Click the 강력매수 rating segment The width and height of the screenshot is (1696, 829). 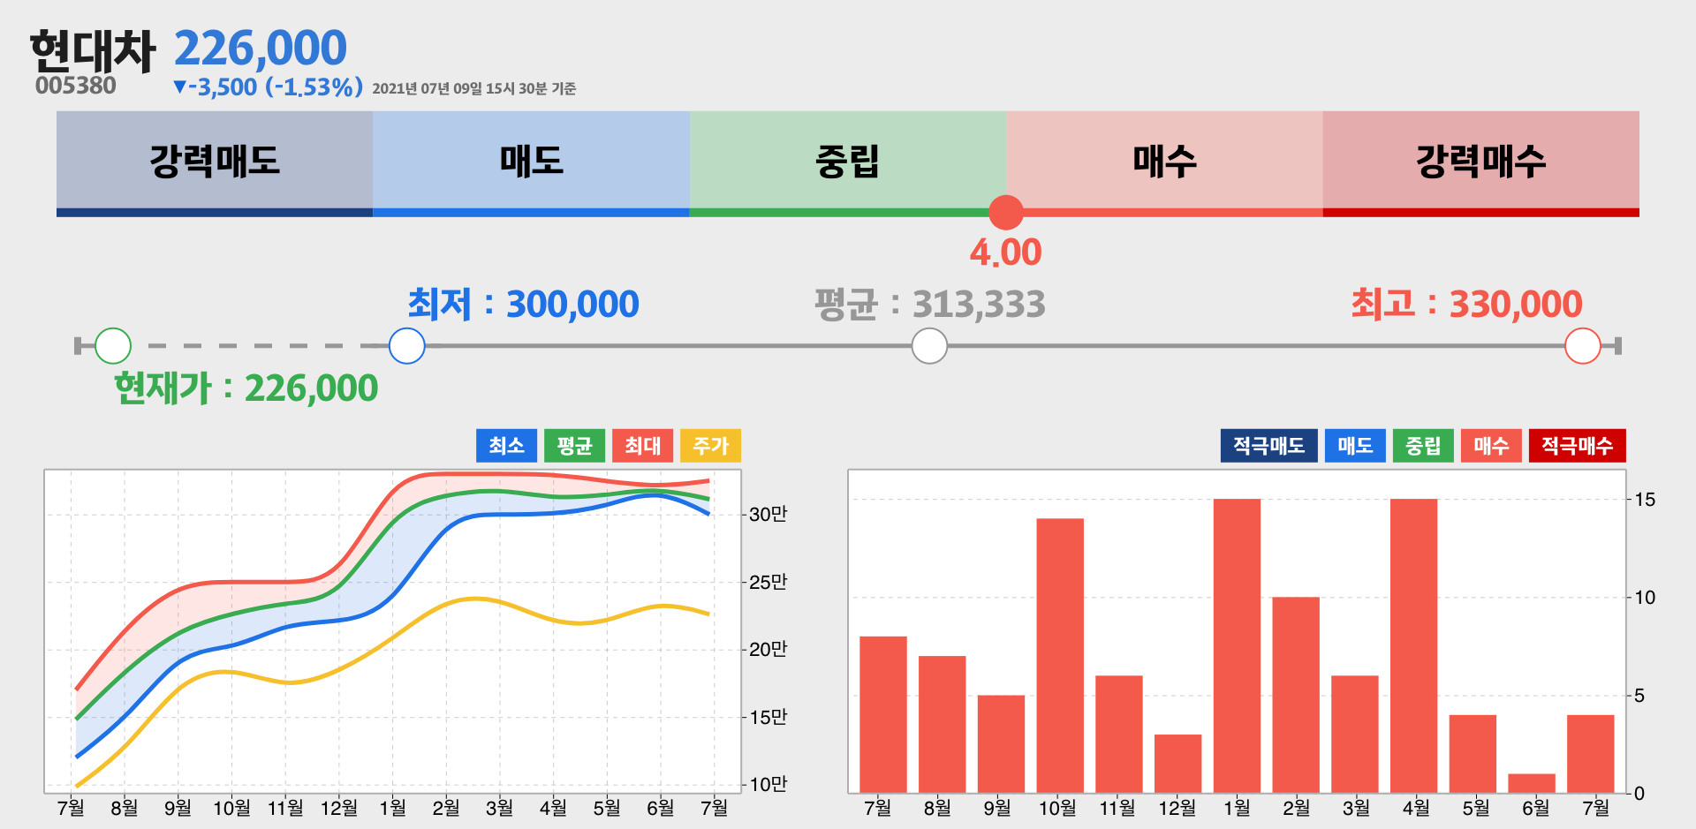coord(1481,163)
